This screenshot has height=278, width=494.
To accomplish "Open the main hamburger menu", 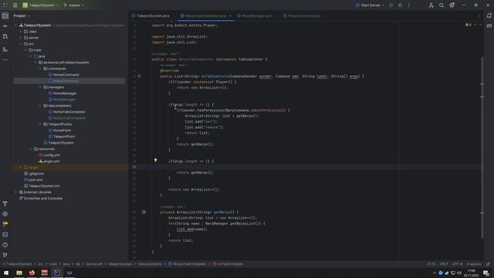I will pos(15,5).
